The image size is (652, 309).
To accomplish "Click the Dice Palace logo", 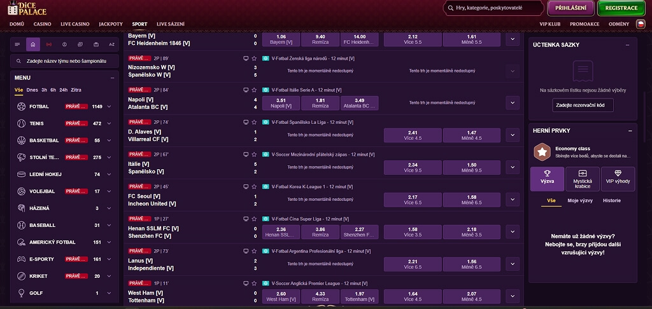I will 27,8.
